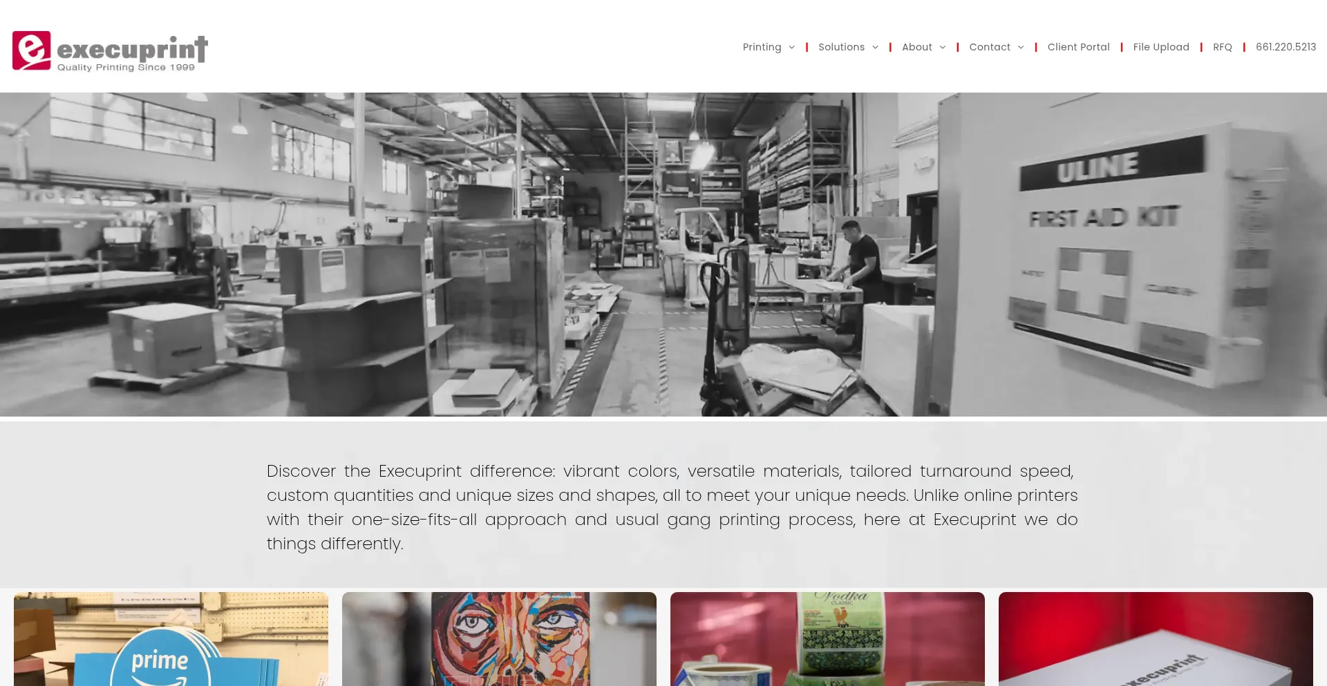The width and height of the screenshot is (1327, 686).
Task: Expand the Solutions menu chevron
Action: 875,47
